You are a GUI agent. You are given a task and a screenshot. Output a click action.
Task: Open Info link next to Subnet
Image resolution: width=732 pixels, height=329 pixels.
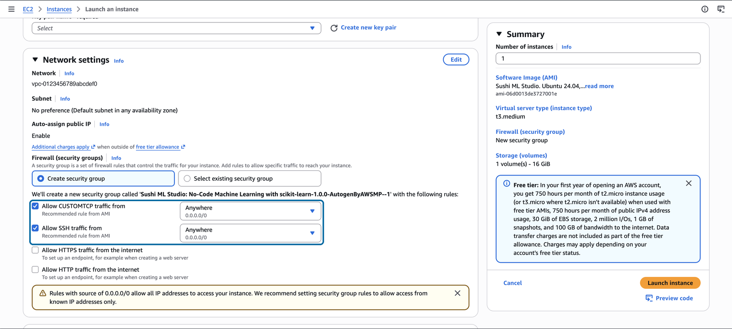click(65, 99)
